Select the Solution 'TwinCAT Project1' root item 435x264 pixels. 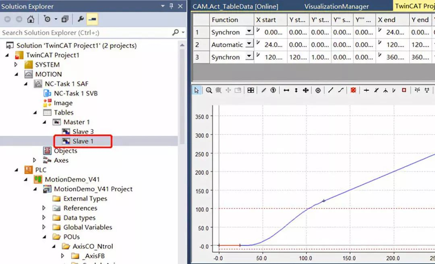pos(76,46)
